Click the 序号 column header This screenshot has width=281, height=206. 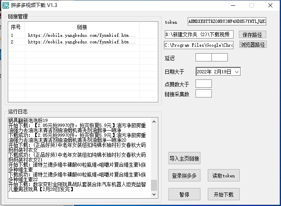point(16,27)
